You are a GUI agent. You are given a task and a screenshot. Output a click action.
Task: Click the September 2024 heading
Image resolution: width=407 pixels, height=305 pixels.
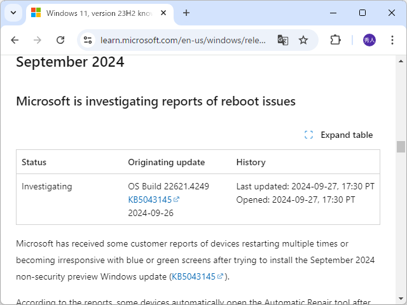pos(70,62)
